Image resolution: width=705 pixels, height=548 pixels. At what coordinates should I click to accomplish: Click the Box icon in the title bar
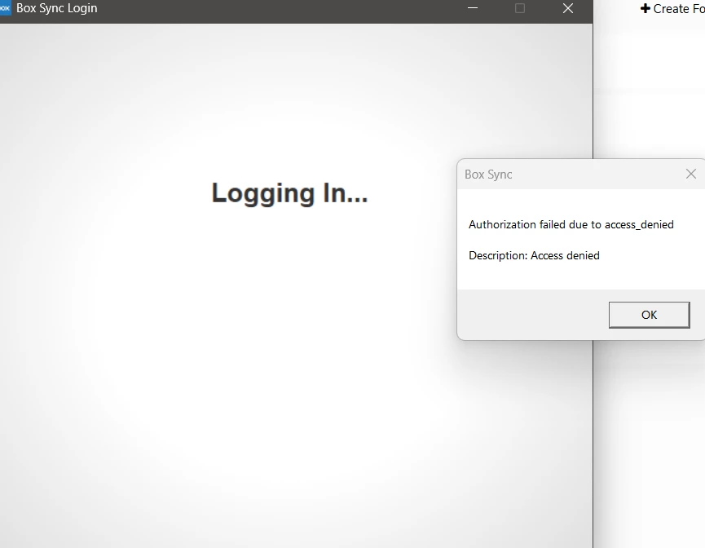[5, 8]
